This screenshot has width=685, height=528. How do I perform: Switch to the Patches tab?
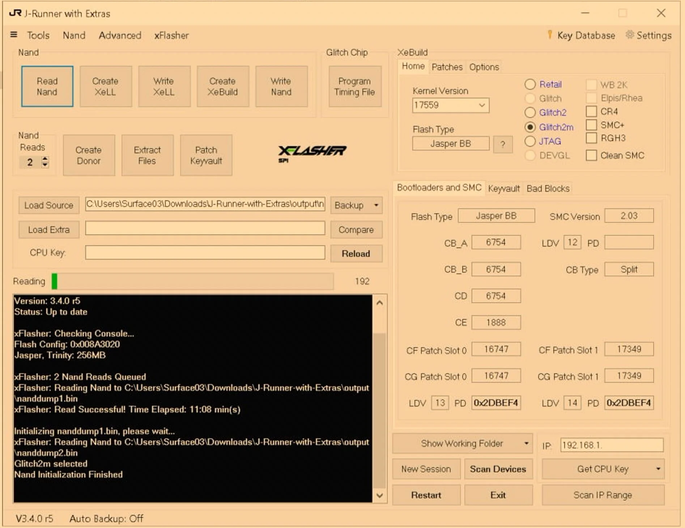point(447,67)
